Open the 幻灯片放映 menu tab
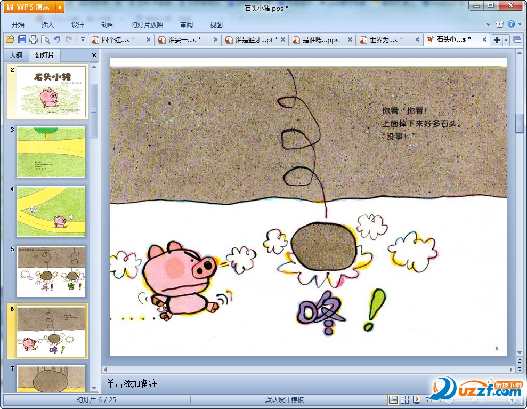Viewport: 527px width, 409px height. pos(147,25)
